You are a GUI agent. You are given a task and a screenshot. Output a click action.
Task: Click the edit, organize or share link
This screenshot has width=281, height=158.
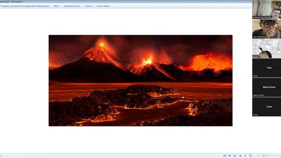[x=25, y=6]
